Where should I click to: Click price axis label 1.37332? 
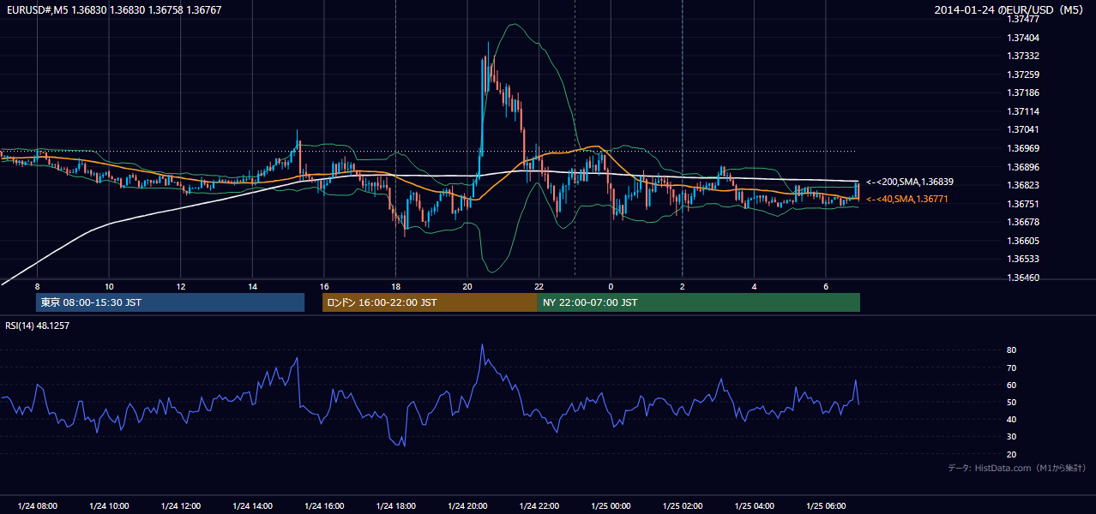pyautogui.click(x=1023, y=56)
